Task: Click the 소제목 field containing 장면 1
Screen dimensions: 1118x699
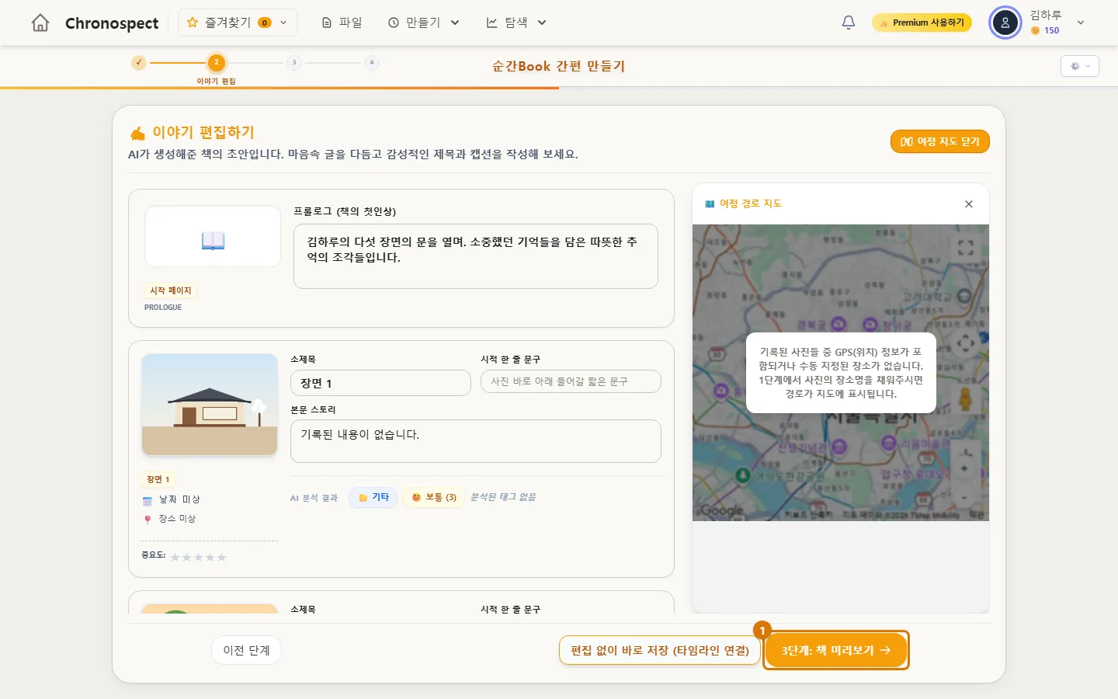Action: click(x=380, y=383)
